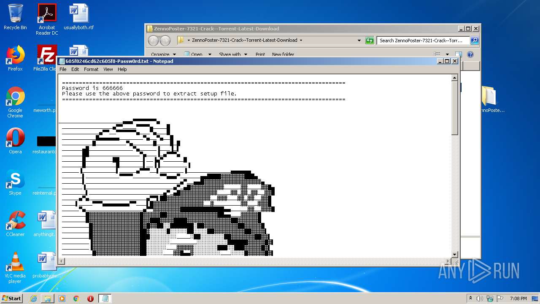Show hidden tray icons arrow
Screen dimensions: 540x304
(470, 299)
